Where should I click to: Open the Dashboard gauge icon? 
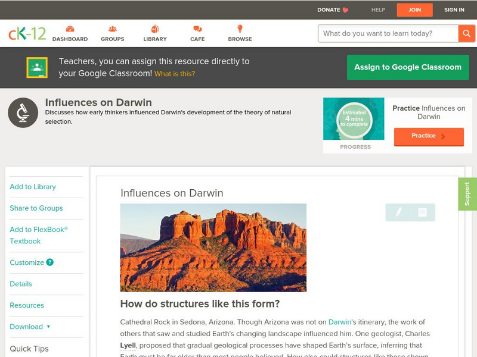pyautogui.click(x=70, y=29)
